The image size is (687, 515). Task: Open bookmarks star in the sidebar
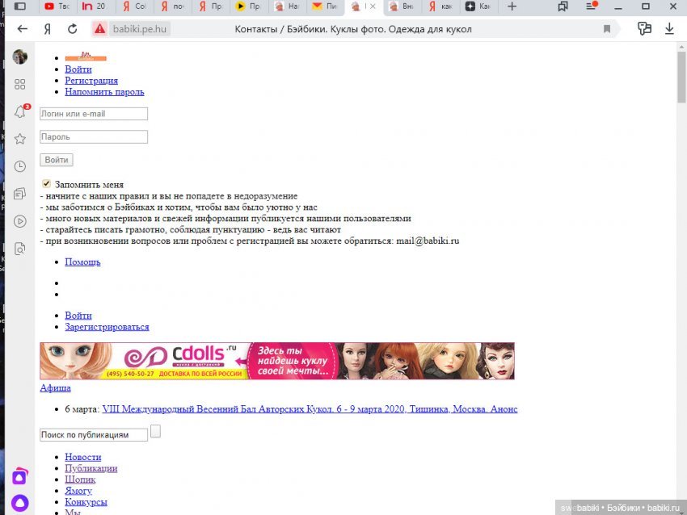20,139
